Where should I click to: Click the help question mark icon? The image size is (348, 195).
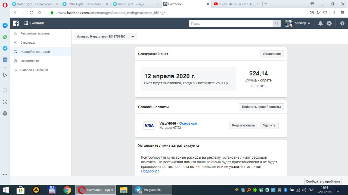(342, 23)
